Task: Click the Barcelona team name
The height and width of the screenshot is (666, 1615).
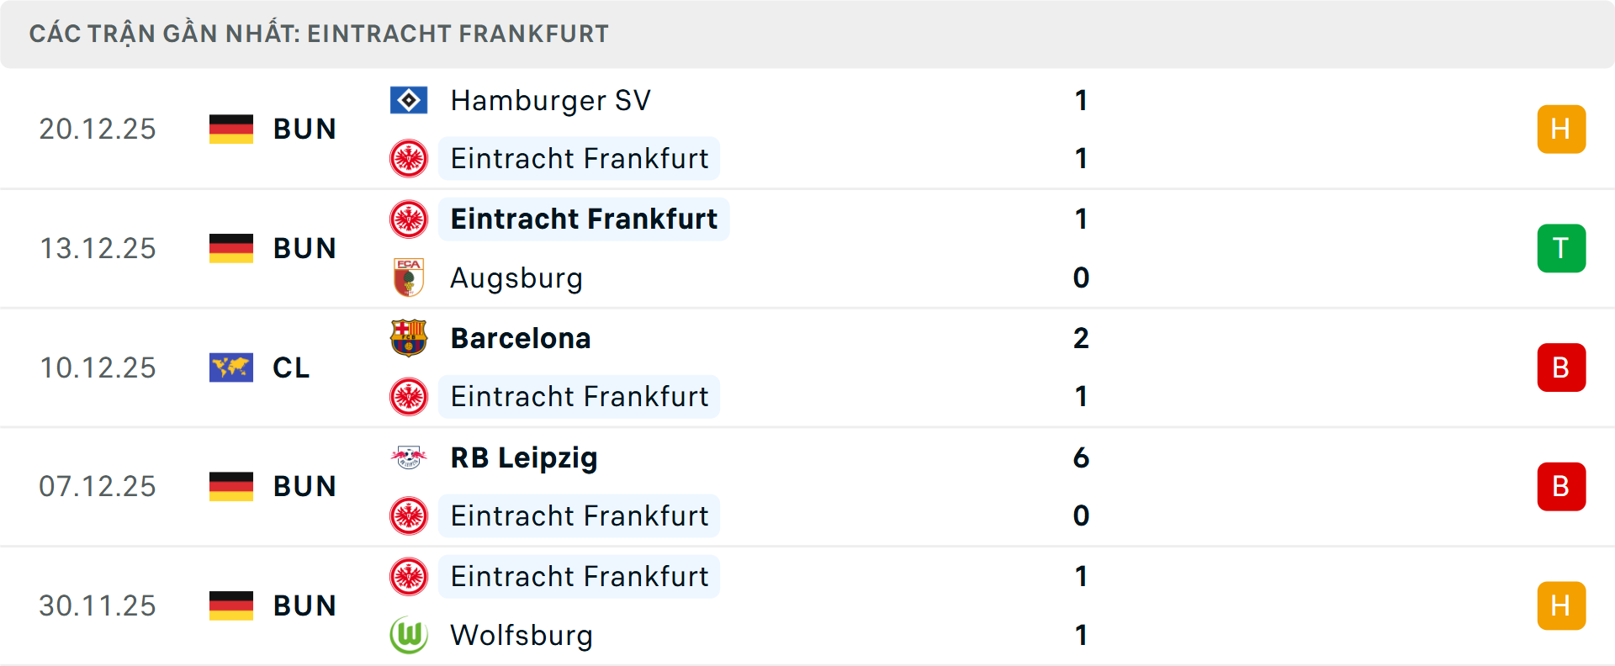Action: tap(521, 338)
